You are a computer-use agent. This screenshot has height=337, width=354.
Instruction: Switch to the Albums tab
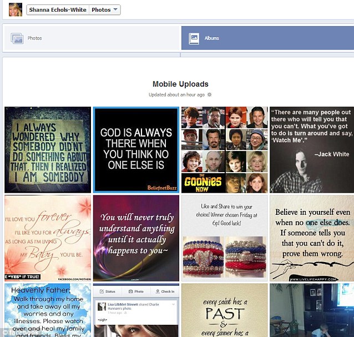268,38
